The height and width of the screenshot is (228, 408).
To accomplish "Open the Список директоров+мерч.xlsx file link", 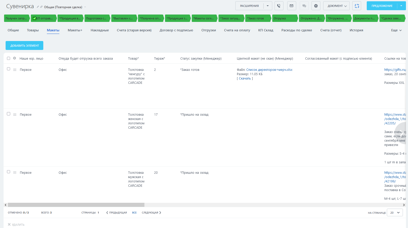I will (269, 70).
